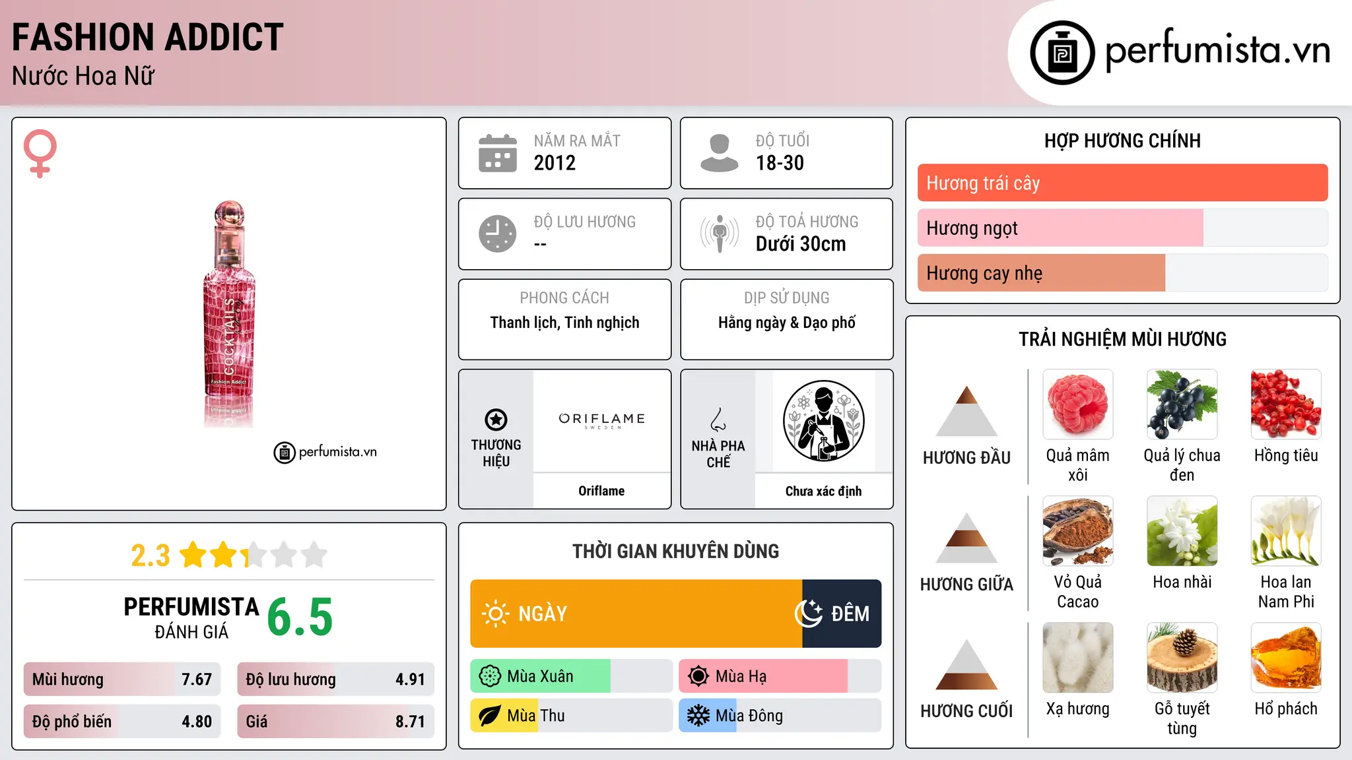Click the calendar icon beside Năm ra mắt

tap(498, 153)
